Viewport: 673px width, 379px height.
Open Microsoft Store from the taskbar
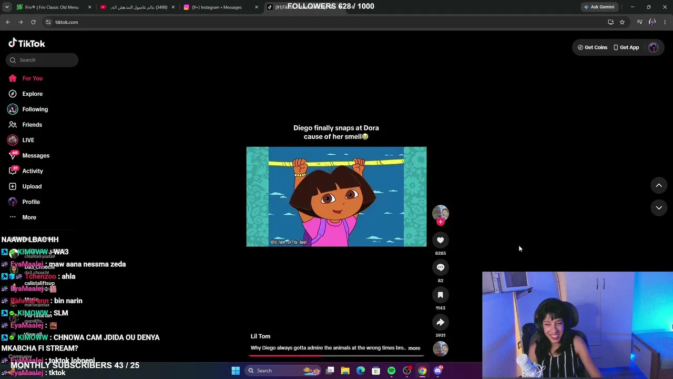(376, 371)
